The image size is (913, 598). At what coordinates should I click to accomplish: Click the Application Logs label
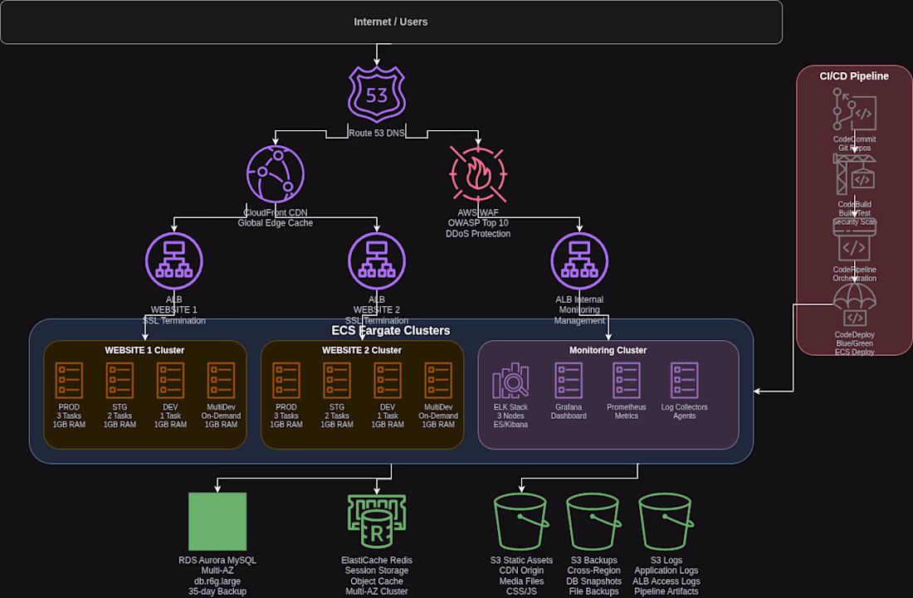click(666, 571)
